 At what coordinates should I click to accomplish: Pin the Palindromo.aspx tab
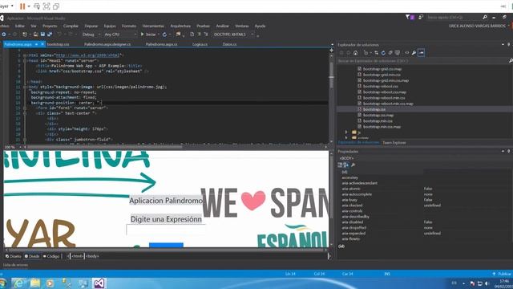click(37, 44)
